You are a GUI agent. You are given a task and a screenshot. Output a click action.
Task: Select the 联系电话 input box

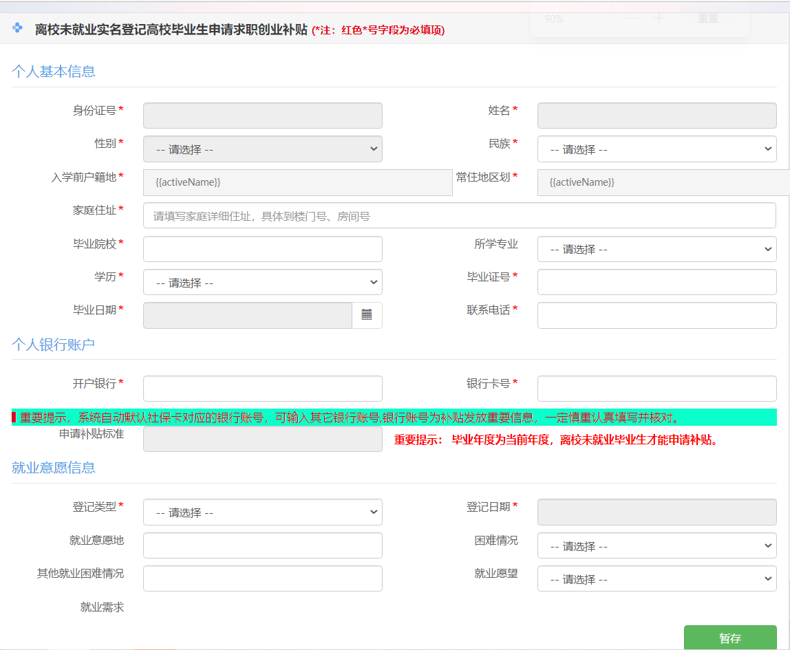[656, 315]
